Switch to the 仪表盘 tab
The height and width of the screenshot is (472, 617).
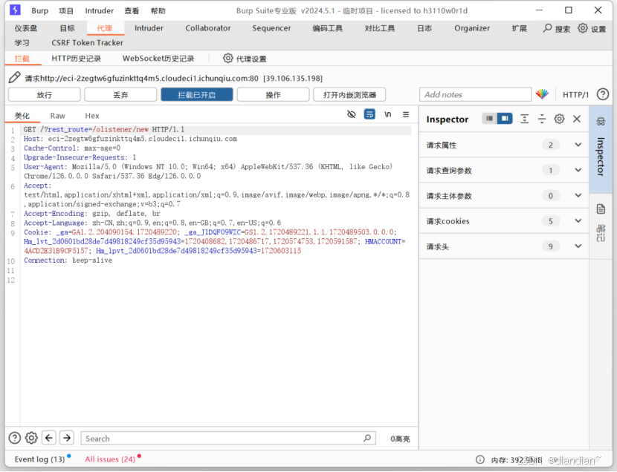tap(26, 28)
